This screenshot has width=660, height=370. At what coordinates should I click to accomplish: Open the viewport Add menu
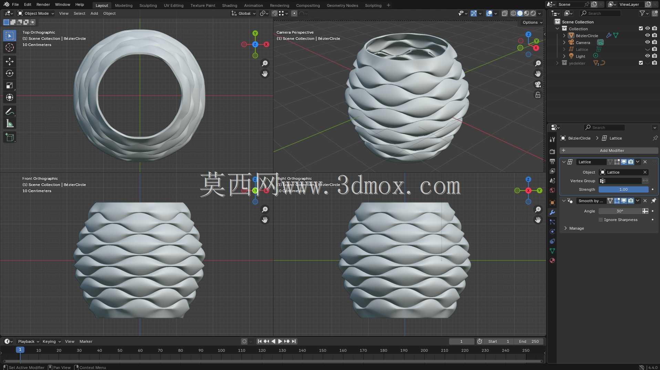(94, 13)
